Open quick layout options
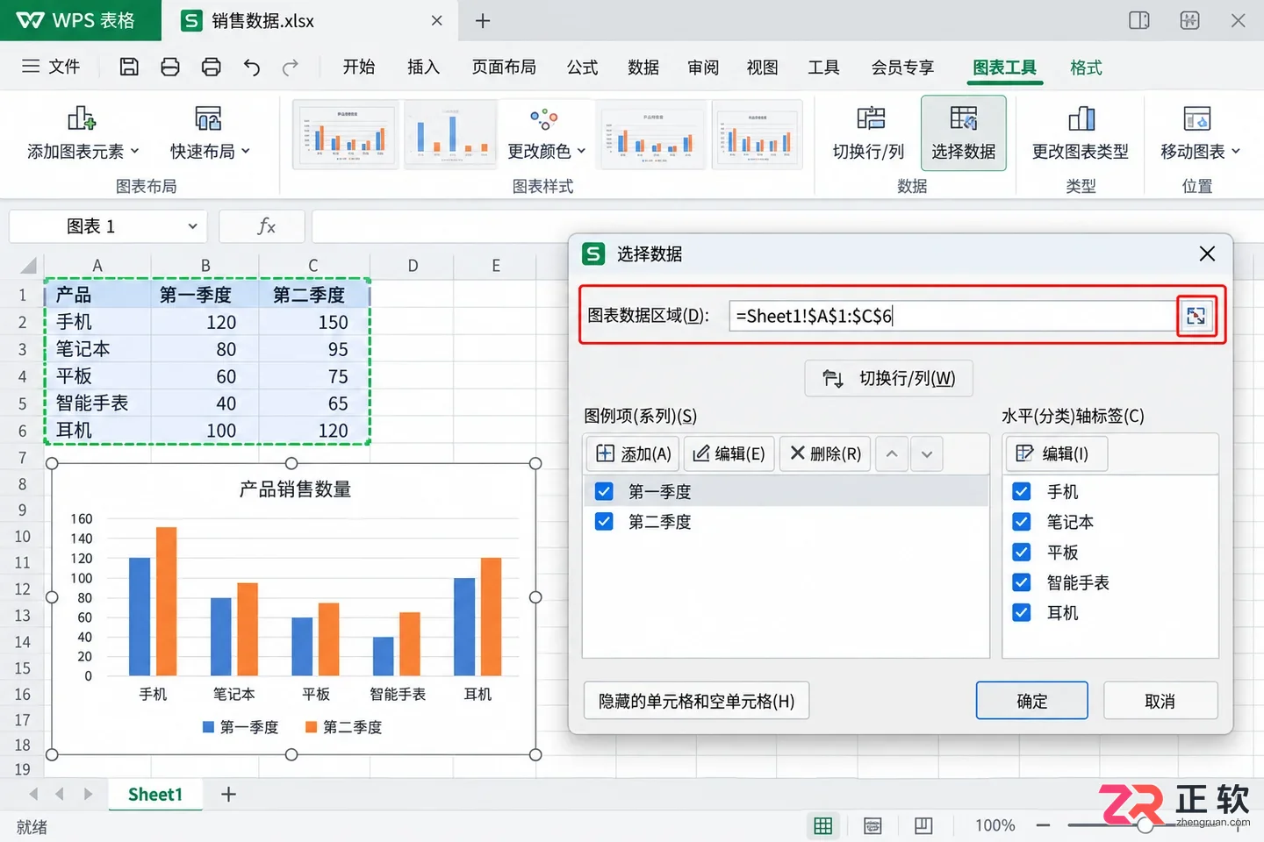 coord(210,133)
